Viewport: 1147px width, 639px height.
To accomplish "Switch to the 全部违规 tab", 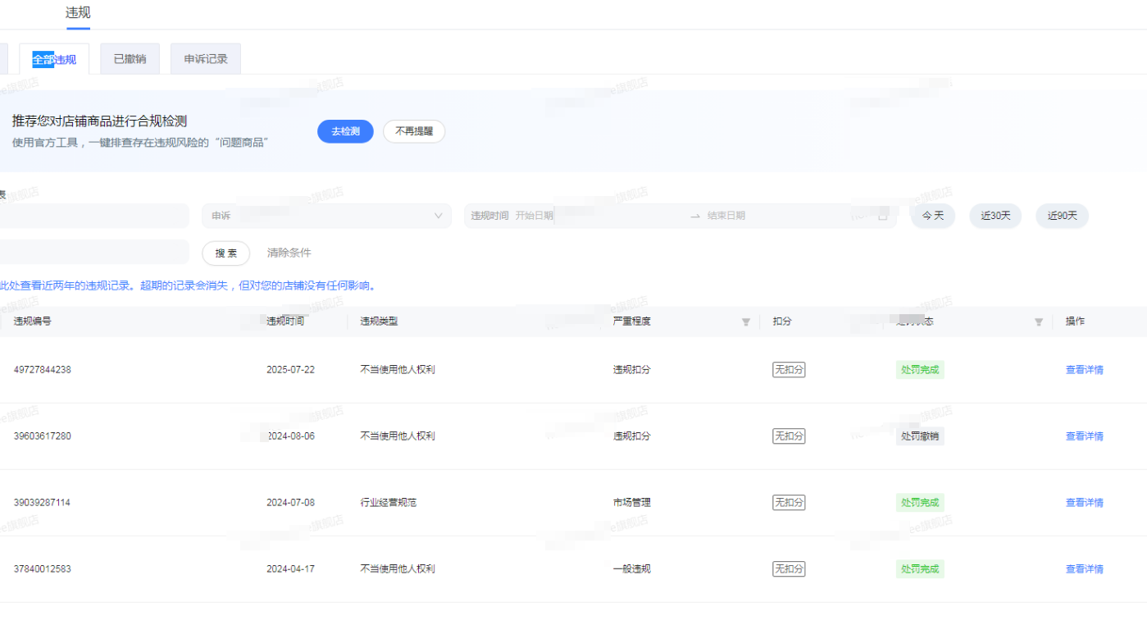I will pyautogui.click(x=54, y=59).
